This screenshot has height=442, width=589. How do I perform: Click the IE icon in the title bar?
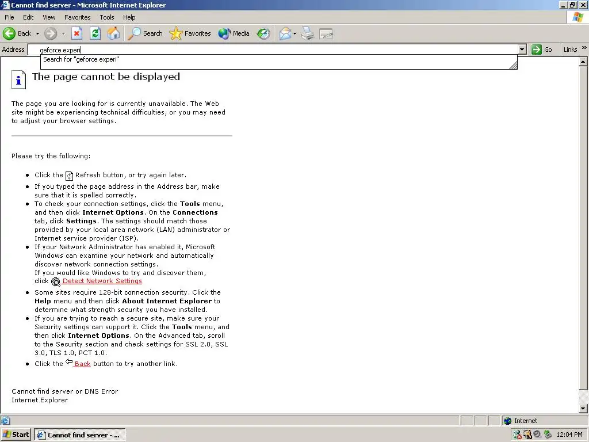click(x=5, y=5)
